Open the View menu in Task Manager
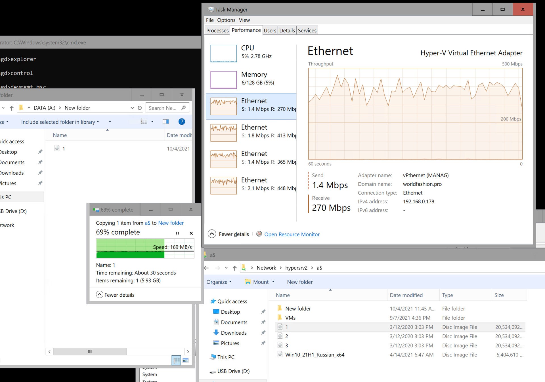 coord(244,20)
